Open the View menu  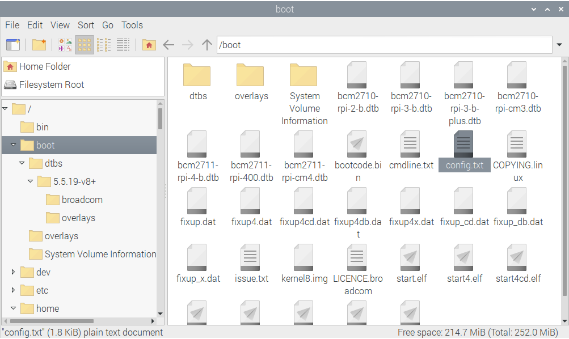60,25
